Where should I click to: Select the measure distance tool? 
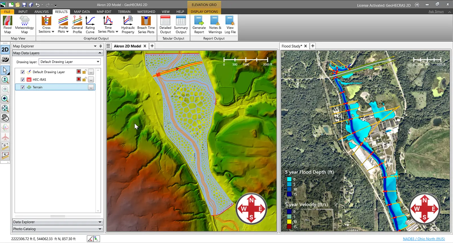coord(5,146)
